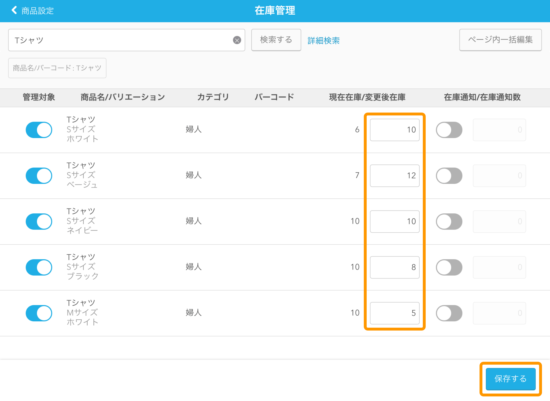Enable 在庫通知 for Mサイズ ホワイト
The image size is (550, 401).
tap(449, 313)
